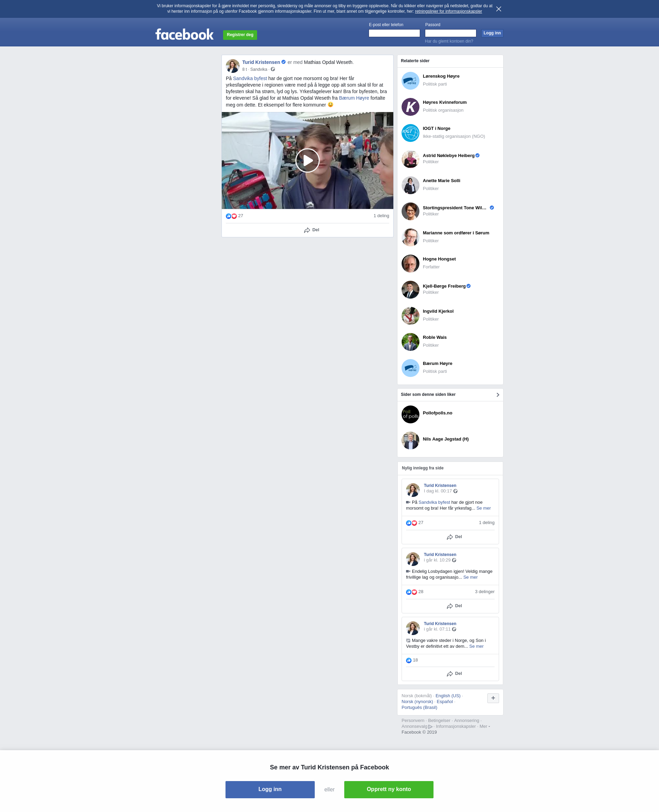
Task: Expand Se mer on Sandvika byfest sidebar post
Action: click(483, 508)
